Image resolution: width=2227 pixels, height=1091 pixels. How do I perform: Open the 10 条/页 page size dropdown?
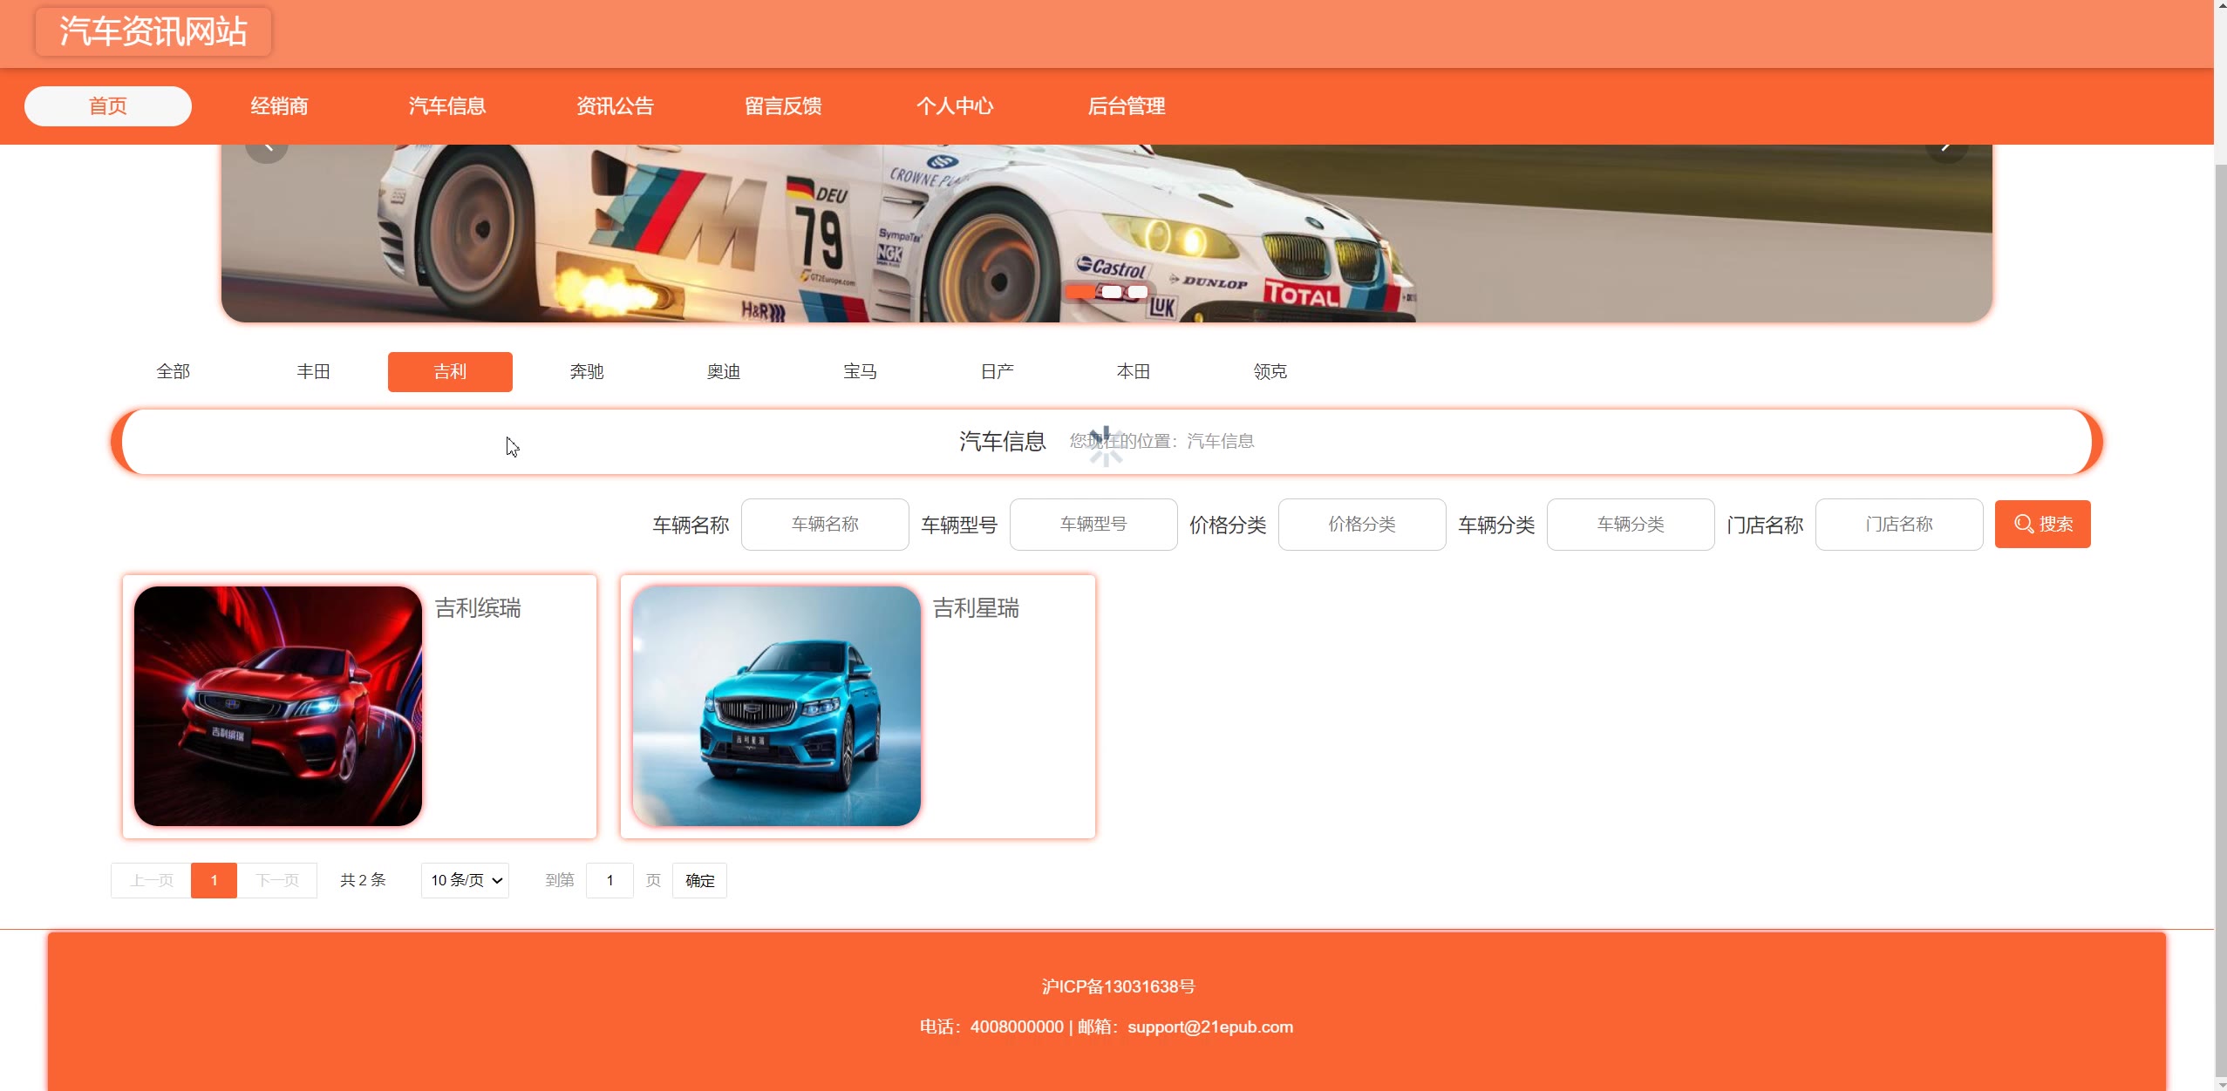pos(465,880)
